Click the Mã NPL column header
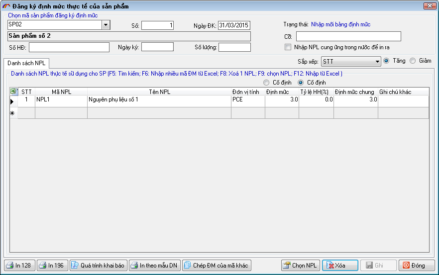This screenshot has height=275, width=439. click(61, 92)
